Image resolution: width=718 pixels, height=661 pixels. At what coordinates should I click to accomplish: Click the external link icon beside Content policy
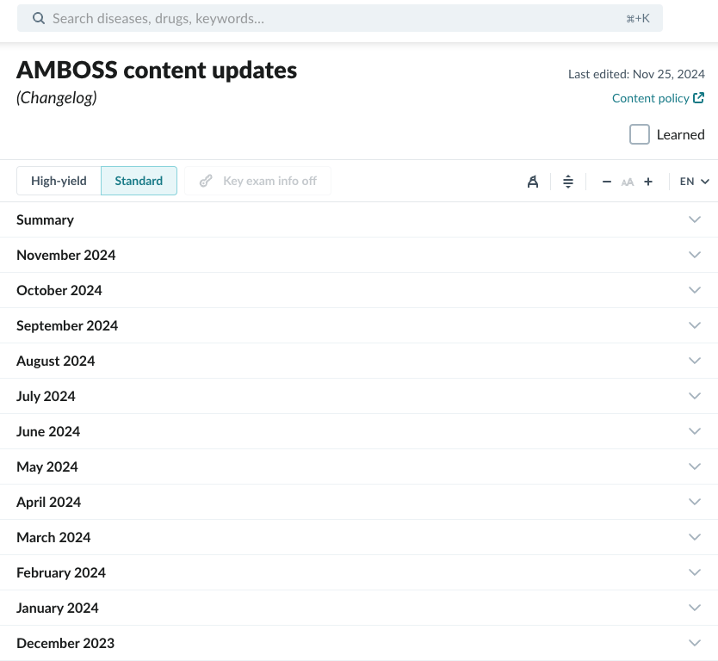coord(698,98)
